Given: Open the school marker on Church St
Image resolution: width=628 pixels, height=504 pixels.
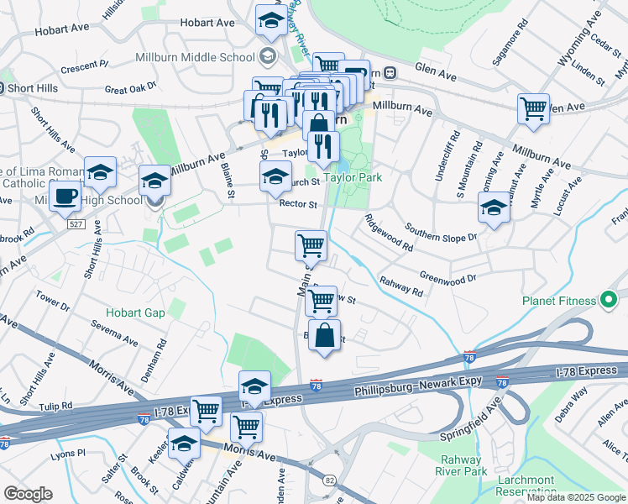Looking at the screenshot, I should tap(275, 179).
